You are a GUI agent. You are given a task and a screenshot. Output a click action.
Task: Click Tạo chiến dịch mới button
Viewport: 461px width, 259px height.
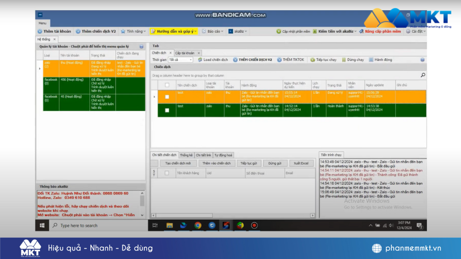[178, 163]
